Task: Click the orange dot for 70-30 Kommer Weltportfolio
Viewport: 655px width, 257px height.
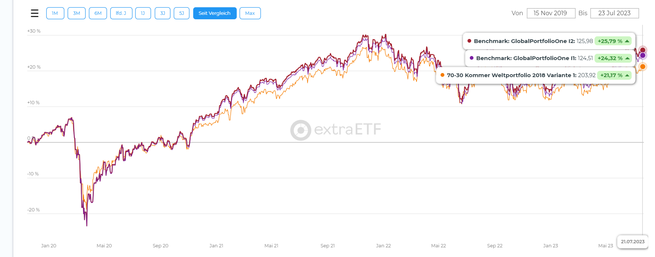Action: tap(442, 75)
